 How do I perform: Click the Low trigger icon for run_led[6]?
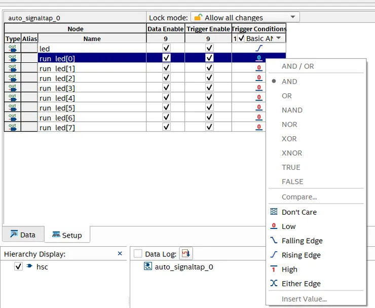(258, 117)
